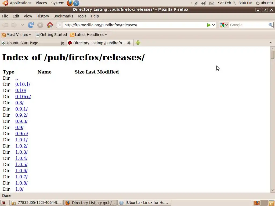The image size is (275, 206).
Task: Click in the Google search box
Action: [248, 25]
